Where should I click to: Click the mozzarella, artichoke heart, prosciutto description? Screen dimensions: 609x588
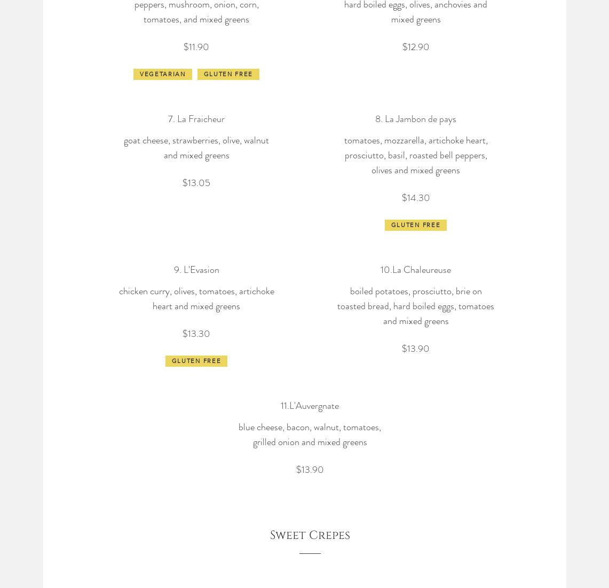415,155
